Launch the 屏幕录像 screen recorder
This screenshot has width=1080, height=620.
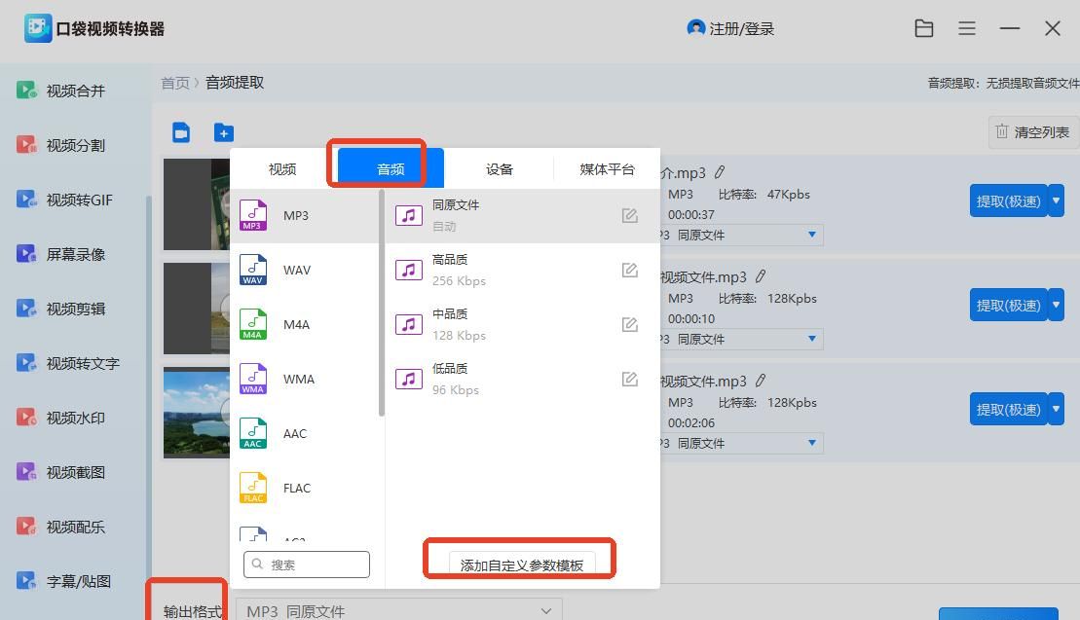click(x=75, y=253)
